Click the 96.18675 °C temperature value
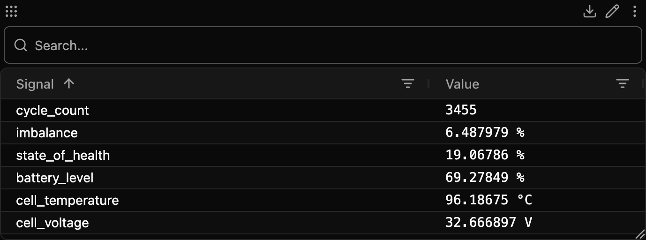646x240 pixels. coord(488,200)
